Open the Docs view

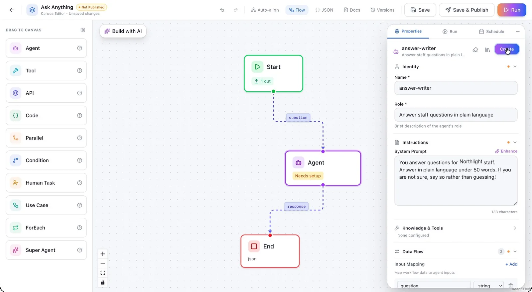[352, 10]
